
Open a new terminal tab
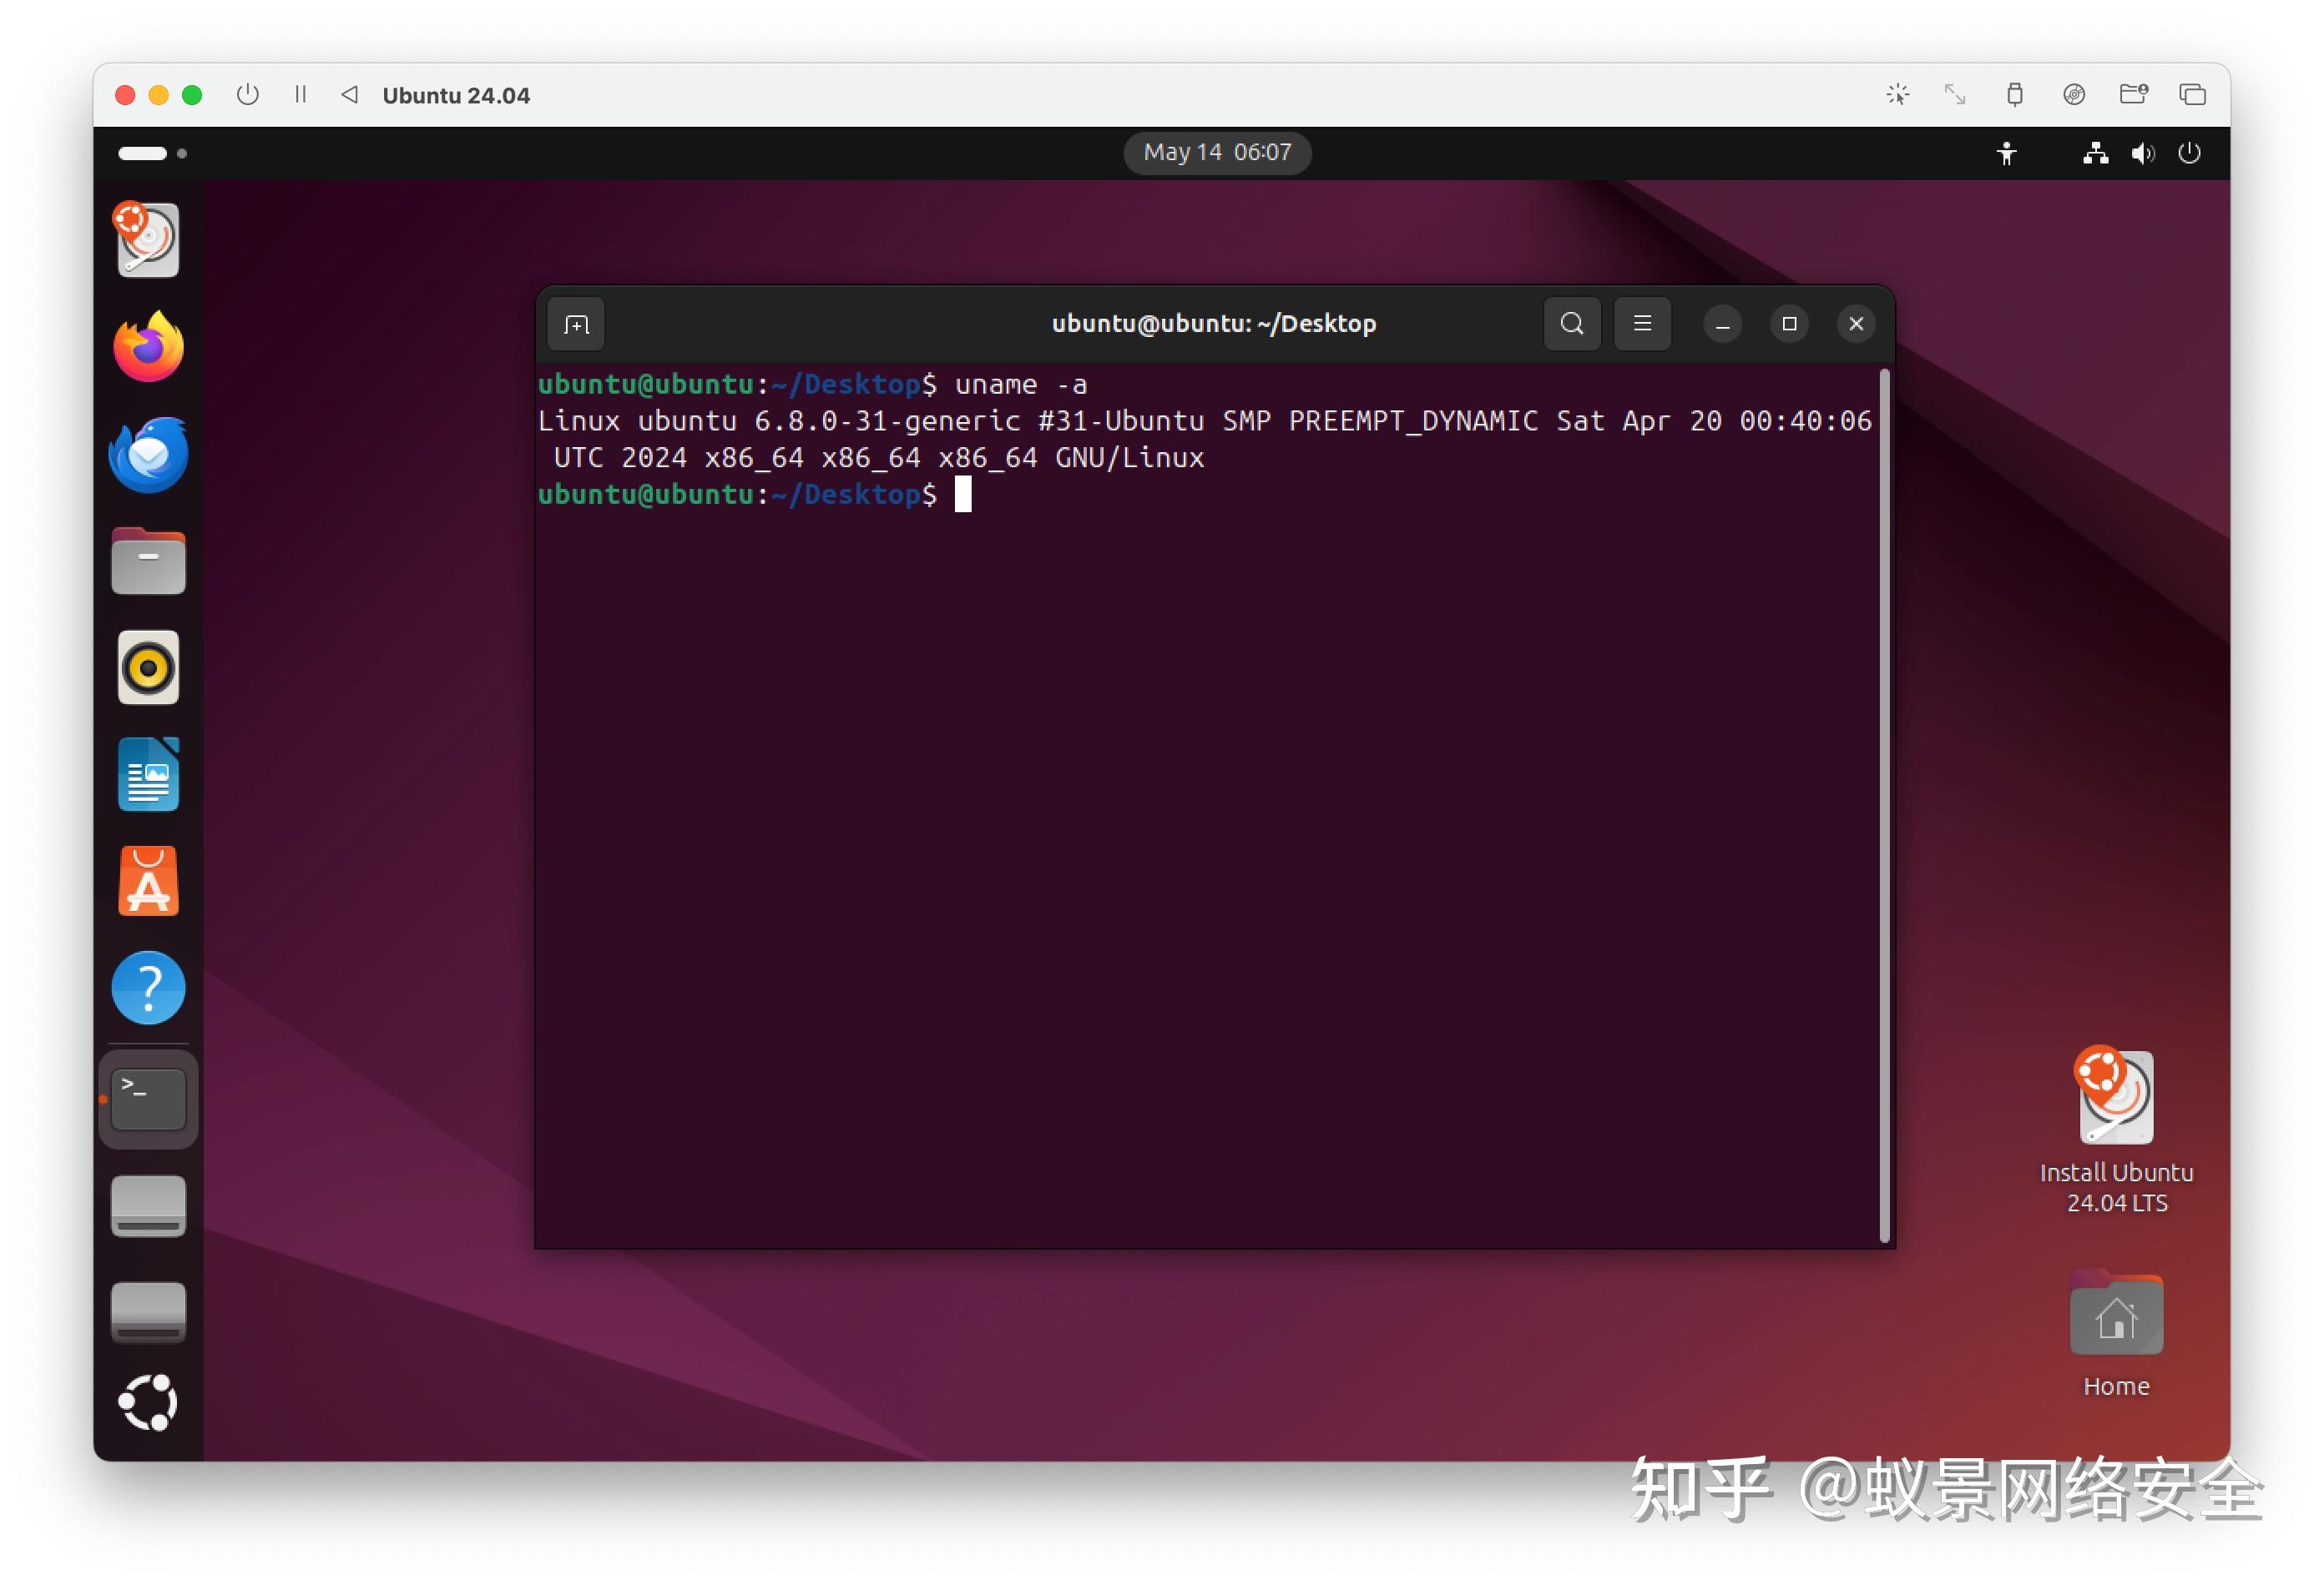click(x=576, y=325)
